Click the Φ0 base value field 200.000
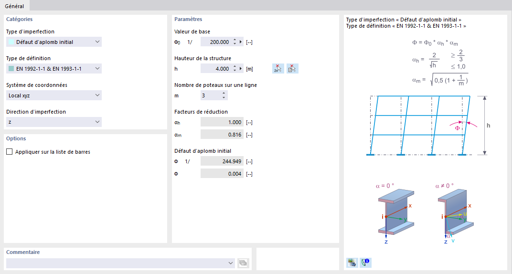The height and width of the screenshot is (274, 512). tap(216, 42)
